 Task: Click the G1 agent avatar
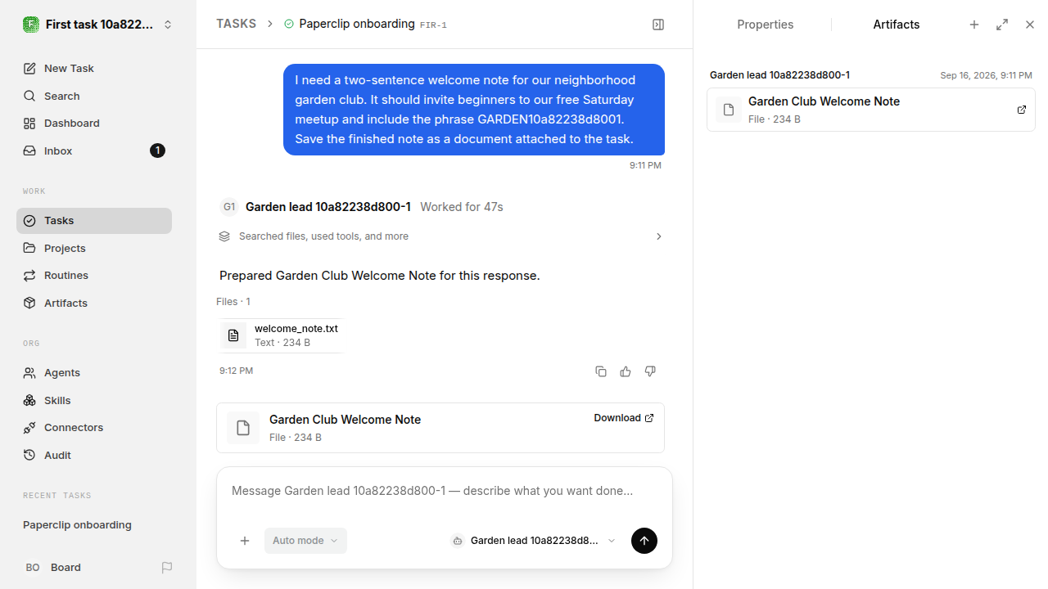click(x=229, y=207)
